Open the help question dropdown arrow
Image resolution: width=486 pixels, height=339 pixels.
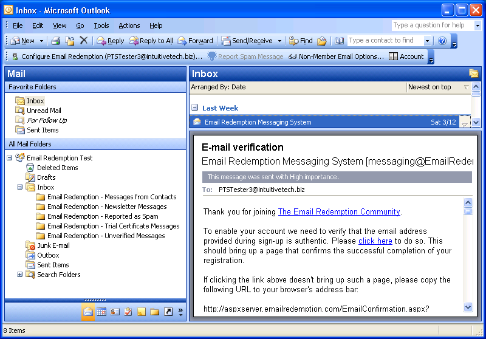point(477,26)
